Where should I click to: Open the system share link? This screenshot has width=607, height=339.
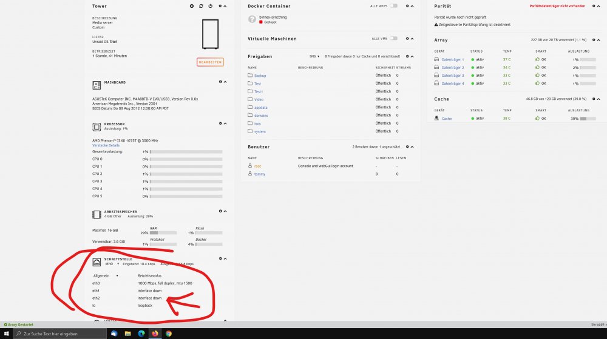coord(260,131)
